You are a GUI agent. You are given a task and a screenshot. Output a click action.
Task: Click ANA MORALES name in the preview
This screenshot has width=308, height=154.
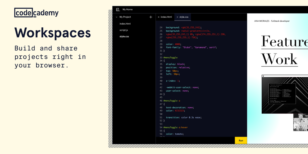point(262,21)
